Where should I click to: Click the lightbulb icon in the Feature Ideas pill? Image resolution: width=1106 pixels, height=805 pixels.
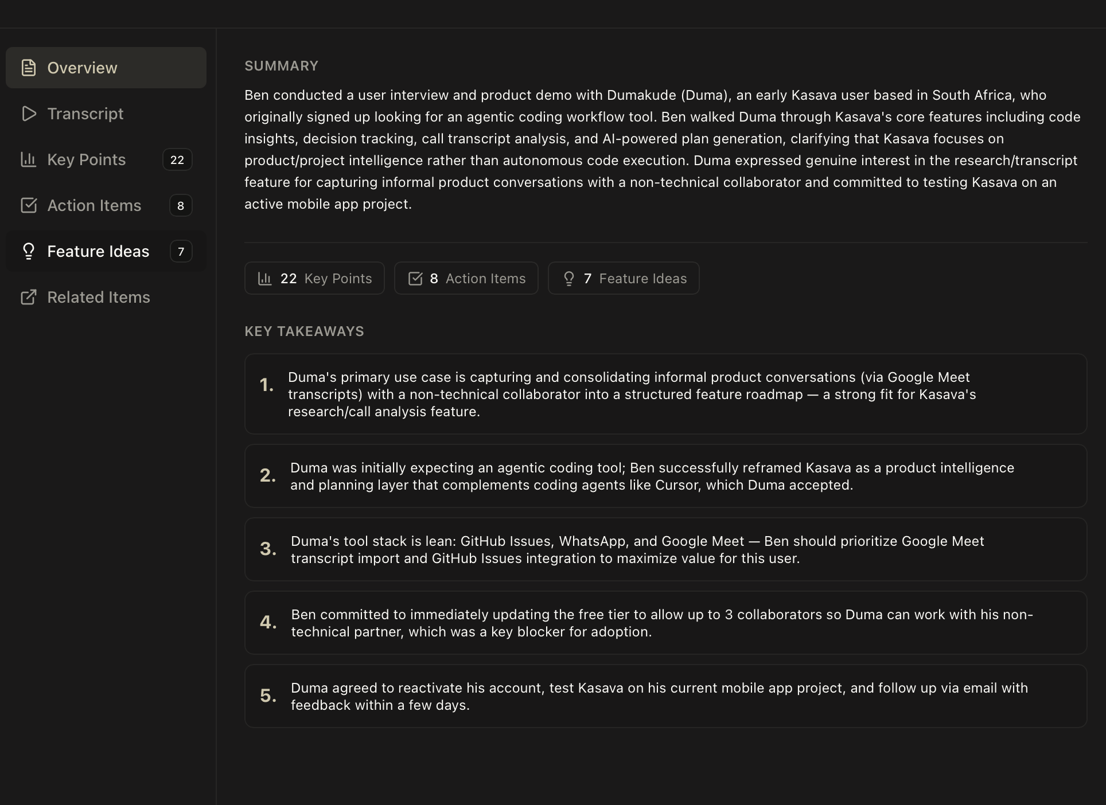(569, 278)
